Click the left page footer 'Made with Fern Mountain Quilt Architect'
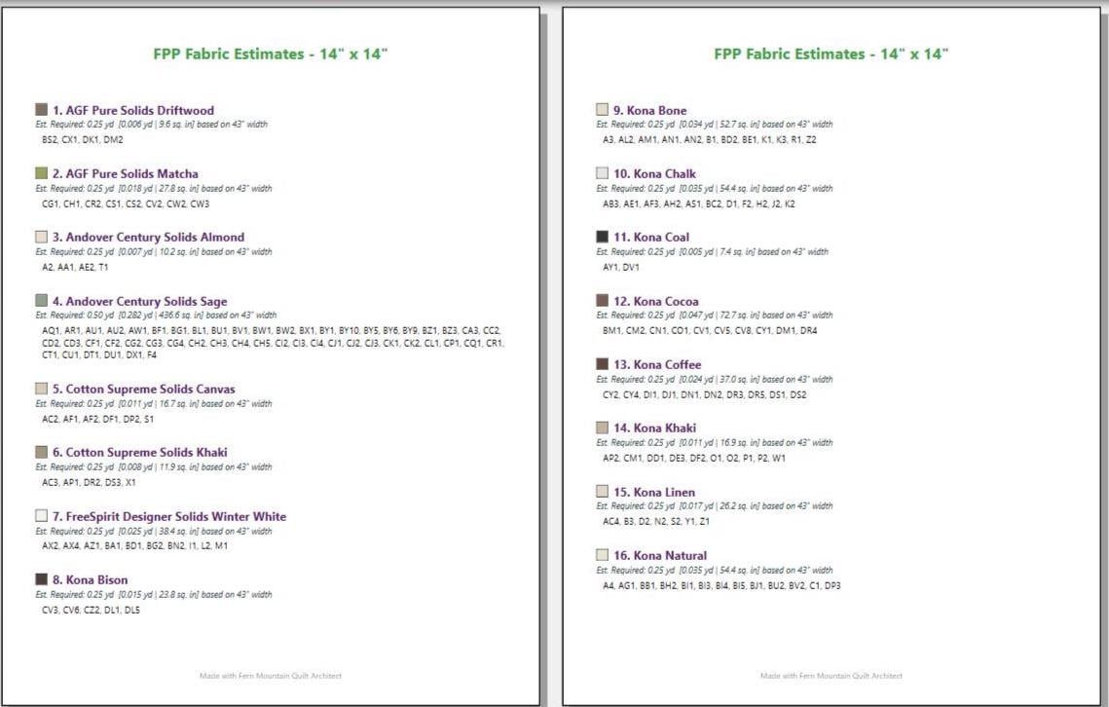1109x707 pixels. [x=271, y=676]
